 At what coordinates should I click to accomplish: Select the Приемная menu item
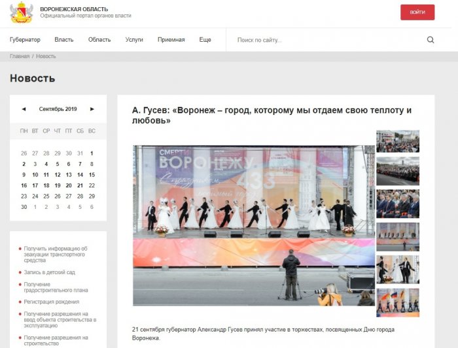pyautogui.click(x=171, y=40)
